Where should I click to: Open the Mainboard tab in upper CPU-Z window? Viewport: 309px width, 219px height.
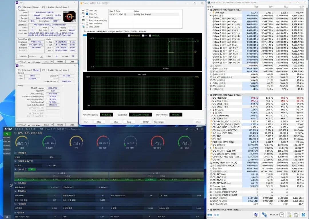(x=27, y=7)
